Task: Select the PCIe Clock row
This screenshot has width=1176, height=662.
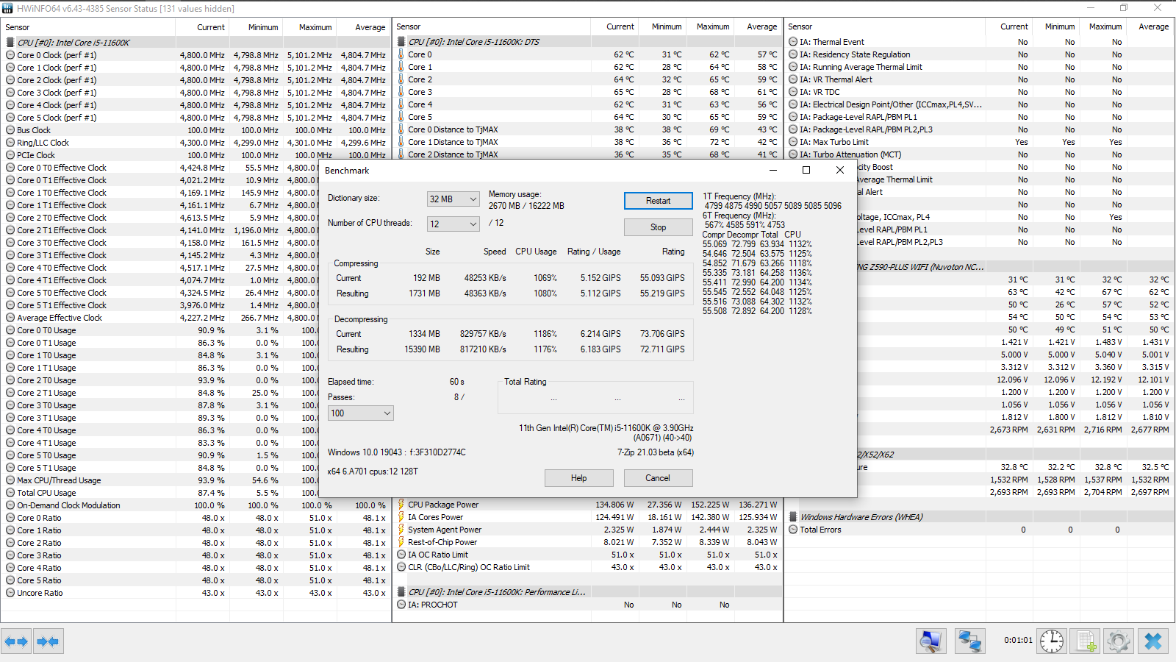Action: point(196,155)
